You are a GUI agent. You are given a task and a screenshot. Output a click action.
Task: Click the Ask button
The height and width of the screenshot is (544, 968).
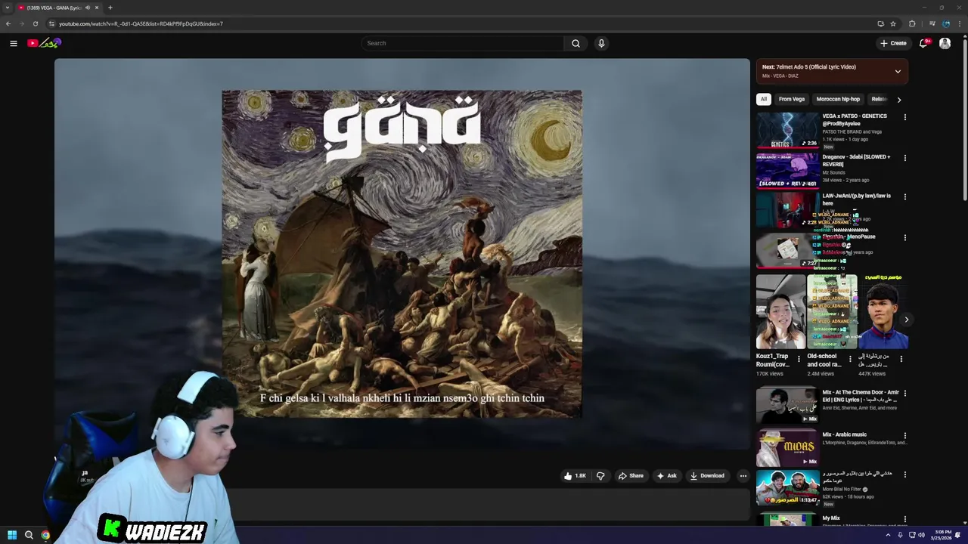666,476
